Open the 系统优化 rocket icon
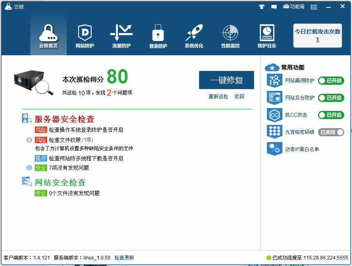The height and width of the screenshot is (266, 352). point(194,33)
